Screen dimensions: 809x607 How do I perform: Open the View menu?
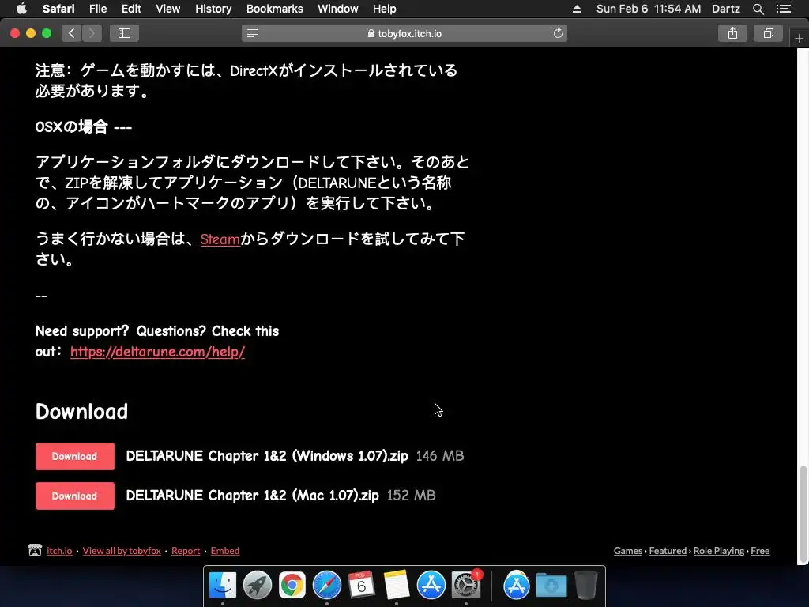point(167,9)
